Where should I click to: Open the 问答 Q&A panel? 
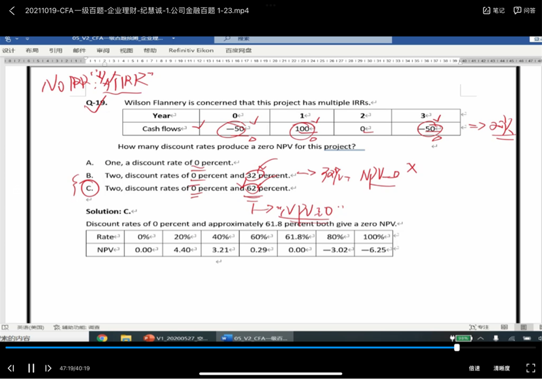click(525, 11)
